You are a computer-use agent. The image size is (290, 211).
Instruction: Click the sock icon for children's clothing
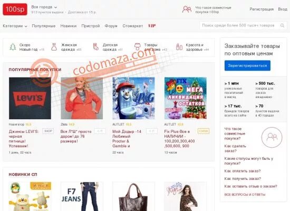click(96, 47)
